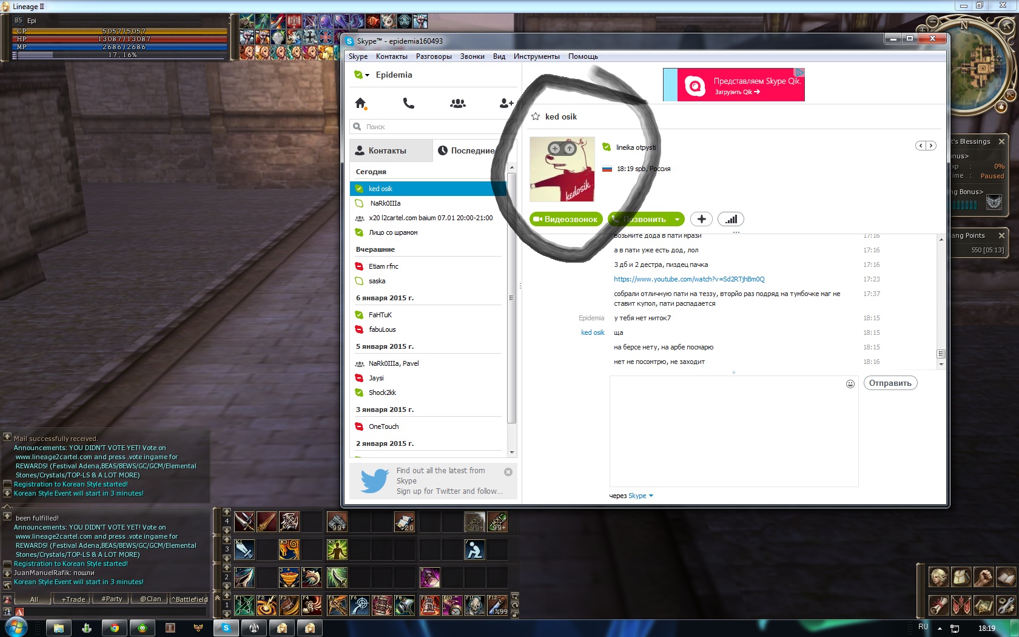Use the scroll item marked 20 on hotbar 4
The height and width of the screenshot is (637, 1019).
(405, 522)
